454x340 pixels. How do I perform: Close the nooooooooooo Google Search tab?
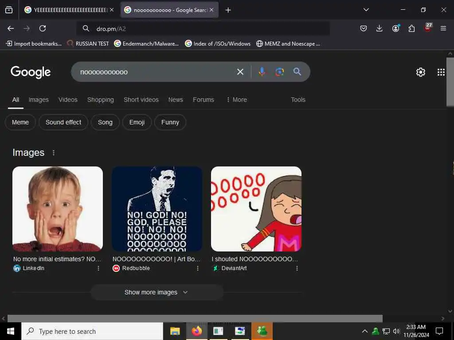211,10
